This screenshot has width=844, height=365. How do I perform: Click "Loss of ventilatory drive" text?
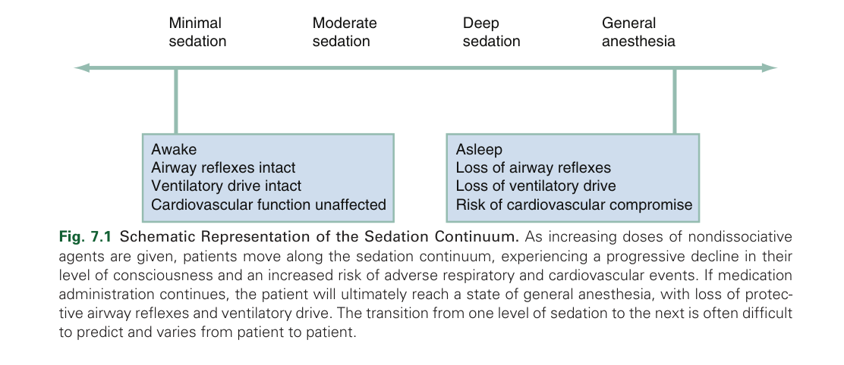536,186
